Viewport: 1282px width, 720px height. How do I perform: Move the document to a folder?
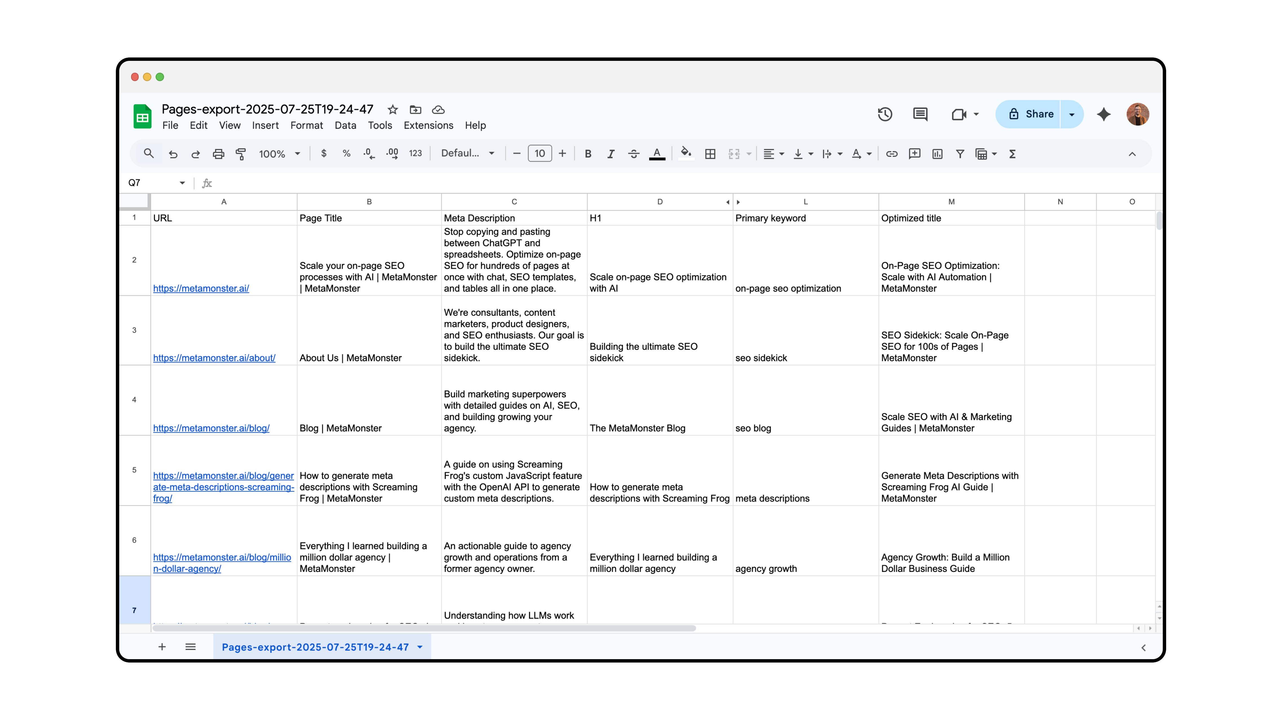[415, 109]
